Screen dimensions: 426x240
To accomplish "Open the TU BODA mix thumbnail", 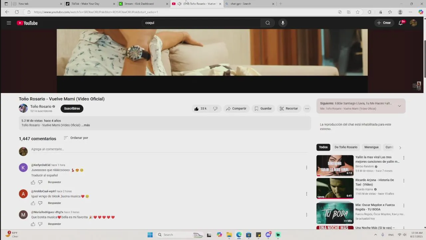I will coord(335,213).
